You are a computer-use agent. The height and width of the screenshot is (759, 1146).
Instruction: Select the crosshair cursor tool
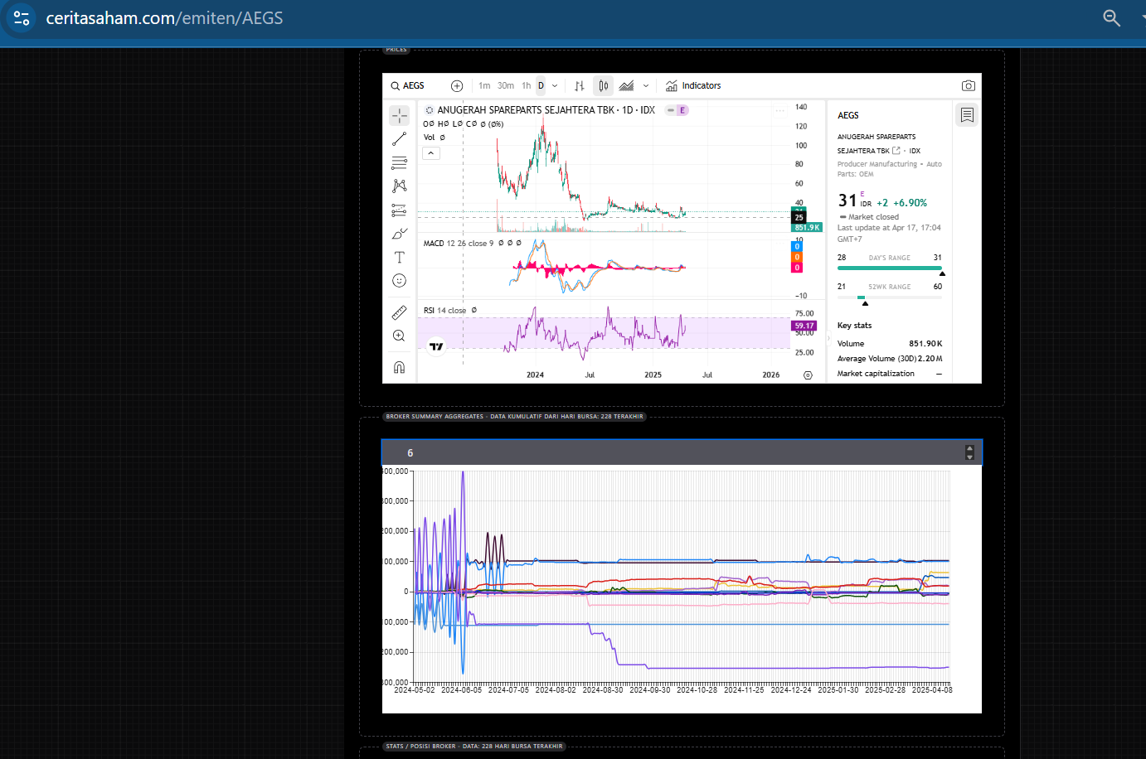tap(399, 115)
